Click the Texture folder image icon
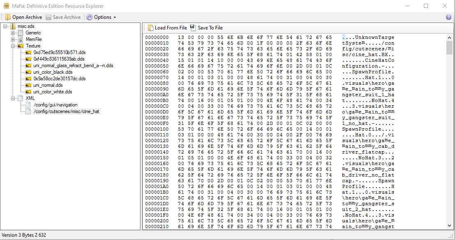This screenshot has height=240, width=455. point(20,46)
